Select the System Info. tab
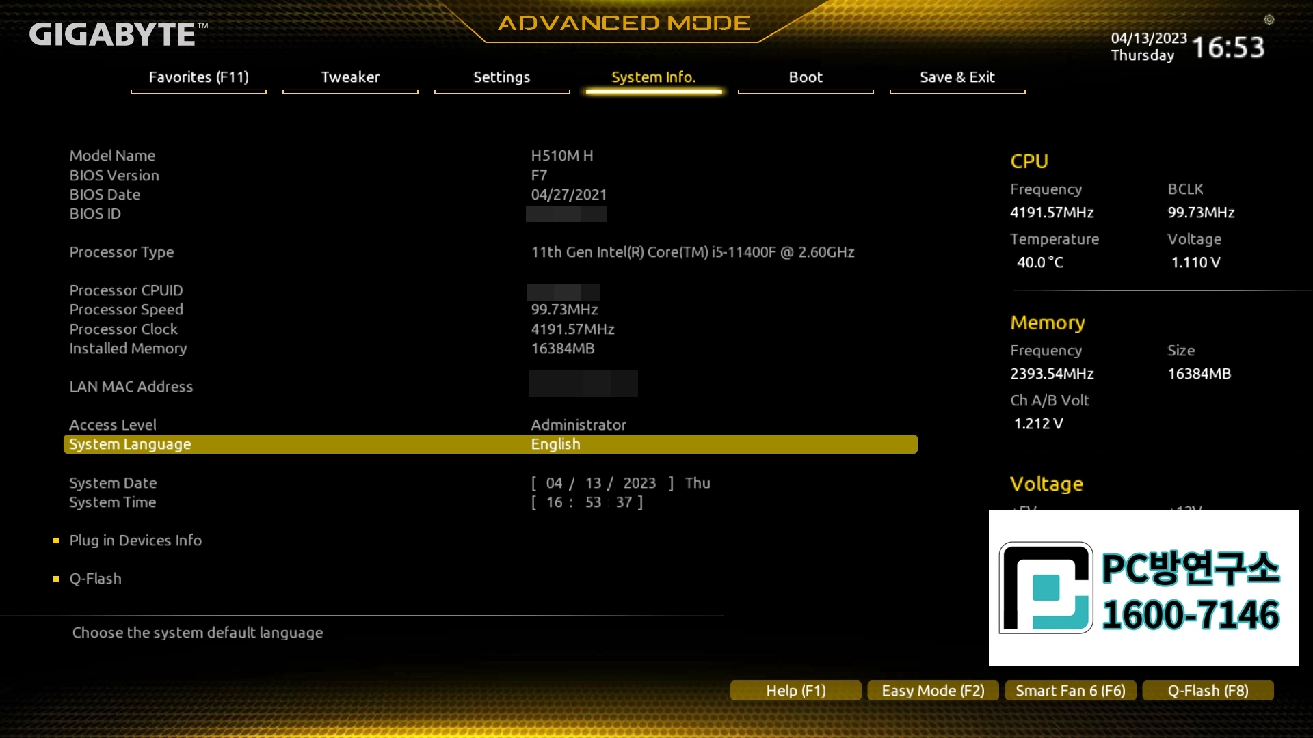The width and height of the screenshot is (1313, 738). (653, 77)
